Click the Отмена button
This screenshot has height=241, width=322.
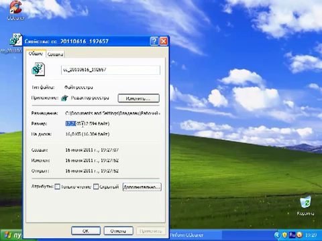pos(119,231)
